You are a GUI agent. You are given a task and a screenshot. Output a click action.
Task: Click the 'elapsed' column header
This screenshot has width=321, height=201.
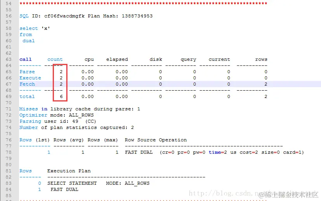117,59
